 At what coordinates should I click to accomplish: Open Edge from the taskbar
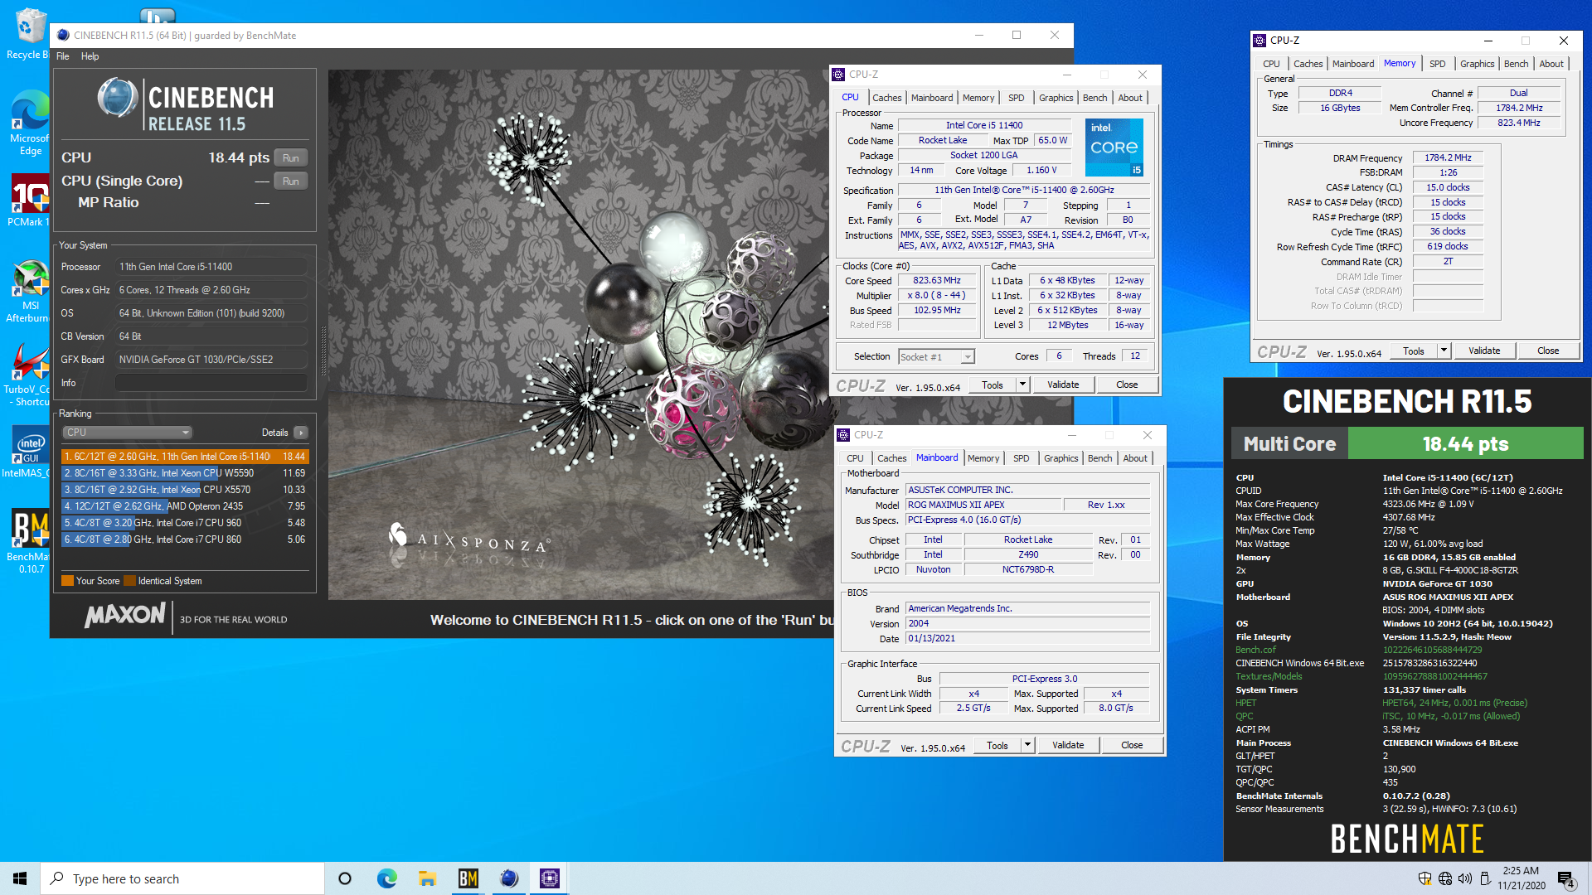tap(386, 878)
